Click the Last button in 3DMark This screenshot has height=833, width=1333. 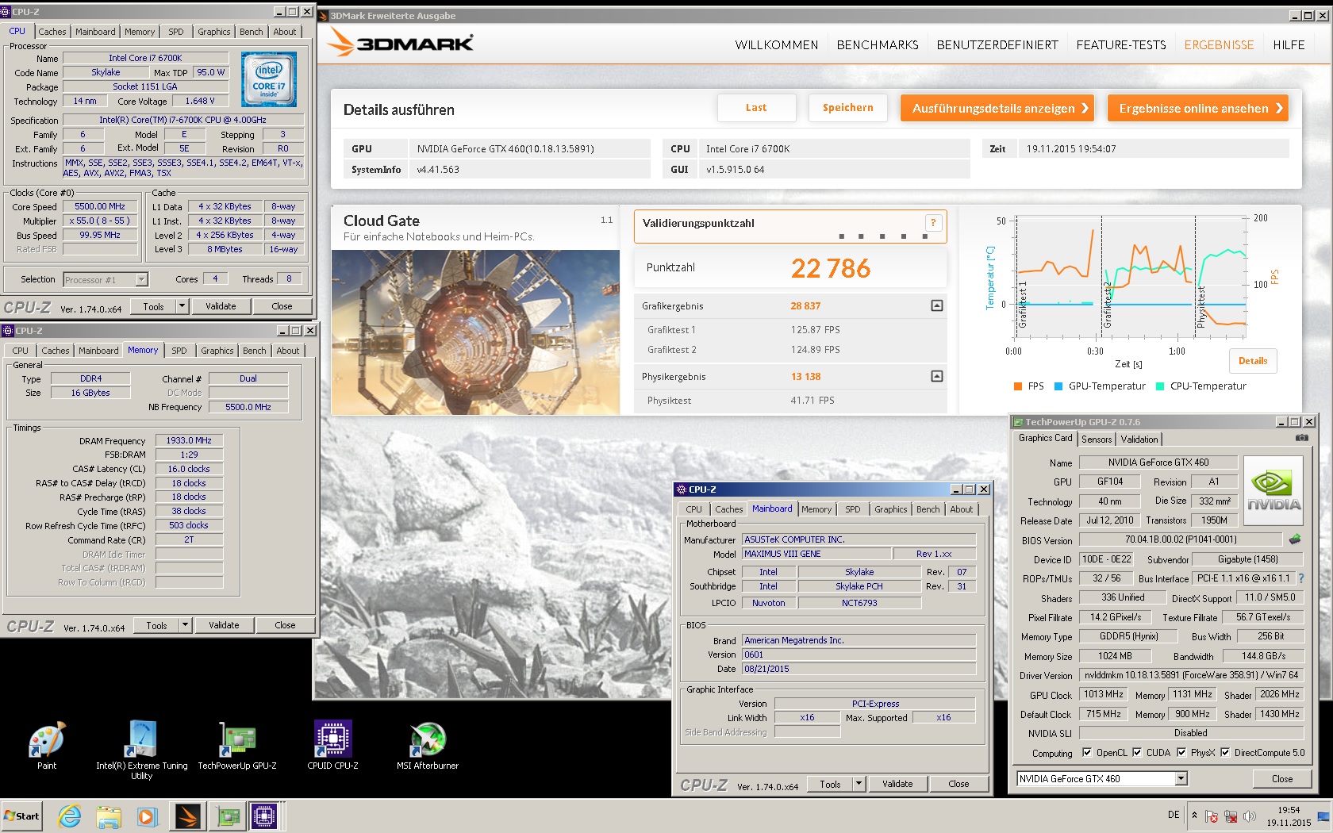756,108
